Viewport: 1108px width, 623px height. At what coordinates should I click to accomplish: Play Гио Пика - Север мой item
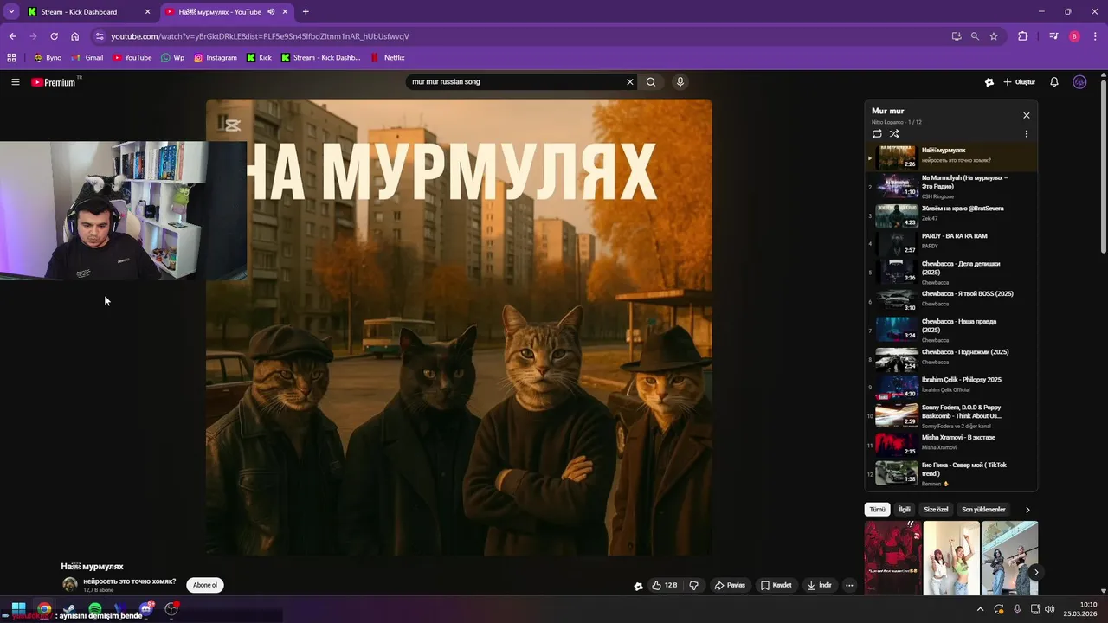click(x=952, y=472)
